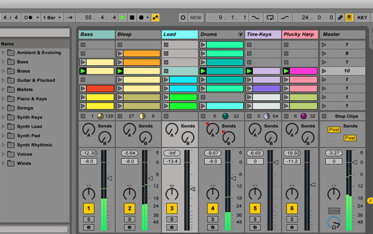Viewport: 373px width, 234px height.
Task: Expand the Piano & Keys folder
Action: [3, 99]
